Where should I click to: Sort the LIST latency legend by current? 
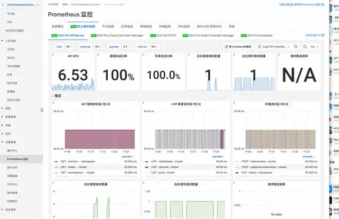click(x=218, y=156)
